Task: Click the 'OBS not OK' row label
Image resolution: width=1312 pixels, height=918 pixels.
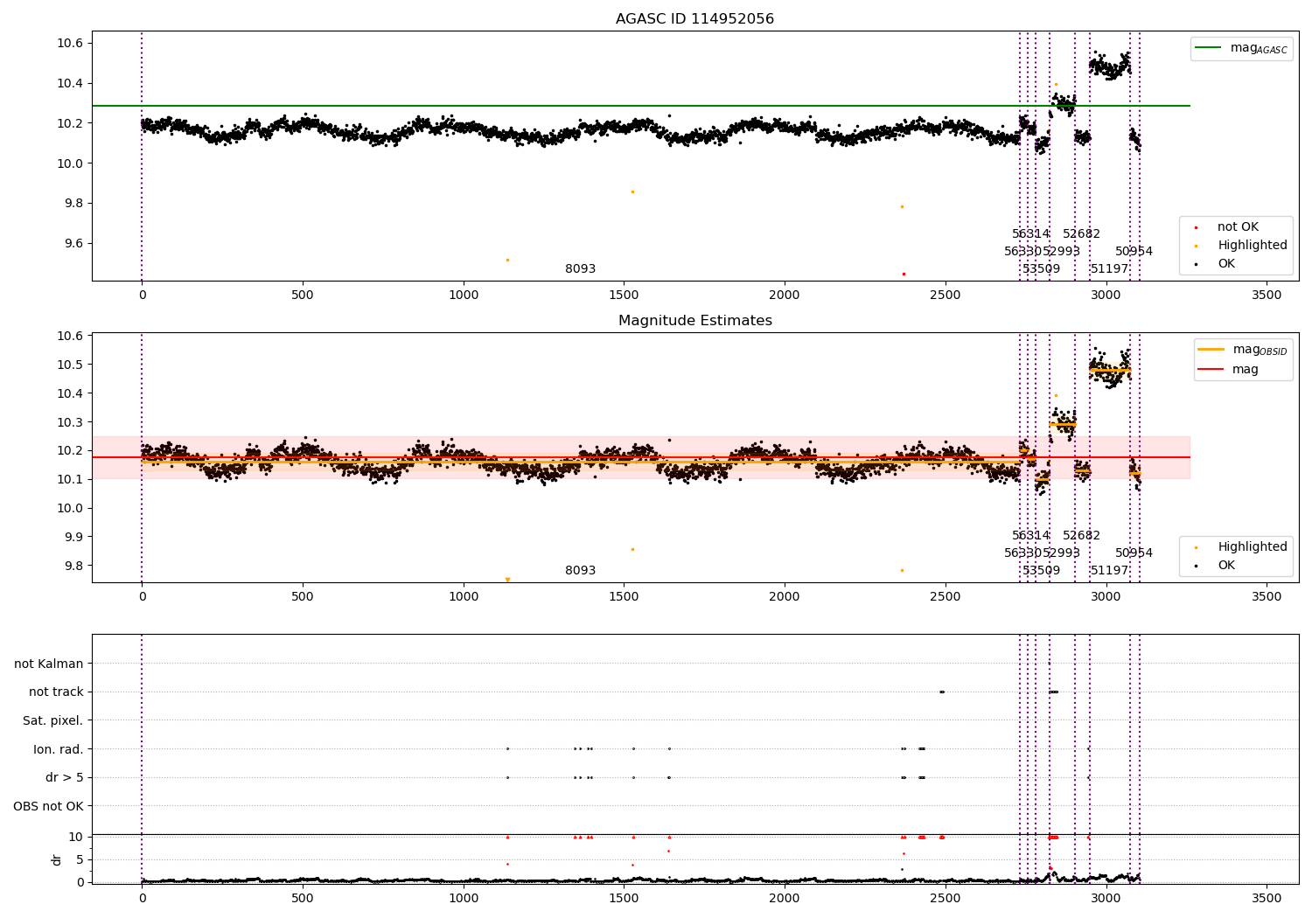Action: tap(49, 807)
